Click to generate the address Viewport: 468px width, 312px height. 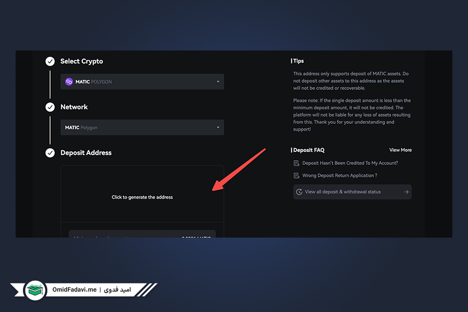142,197
